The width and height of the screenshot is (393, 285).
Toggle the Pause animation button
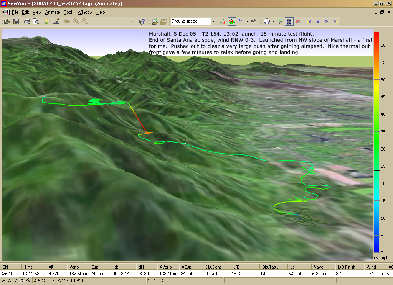[x=289, y=21]
